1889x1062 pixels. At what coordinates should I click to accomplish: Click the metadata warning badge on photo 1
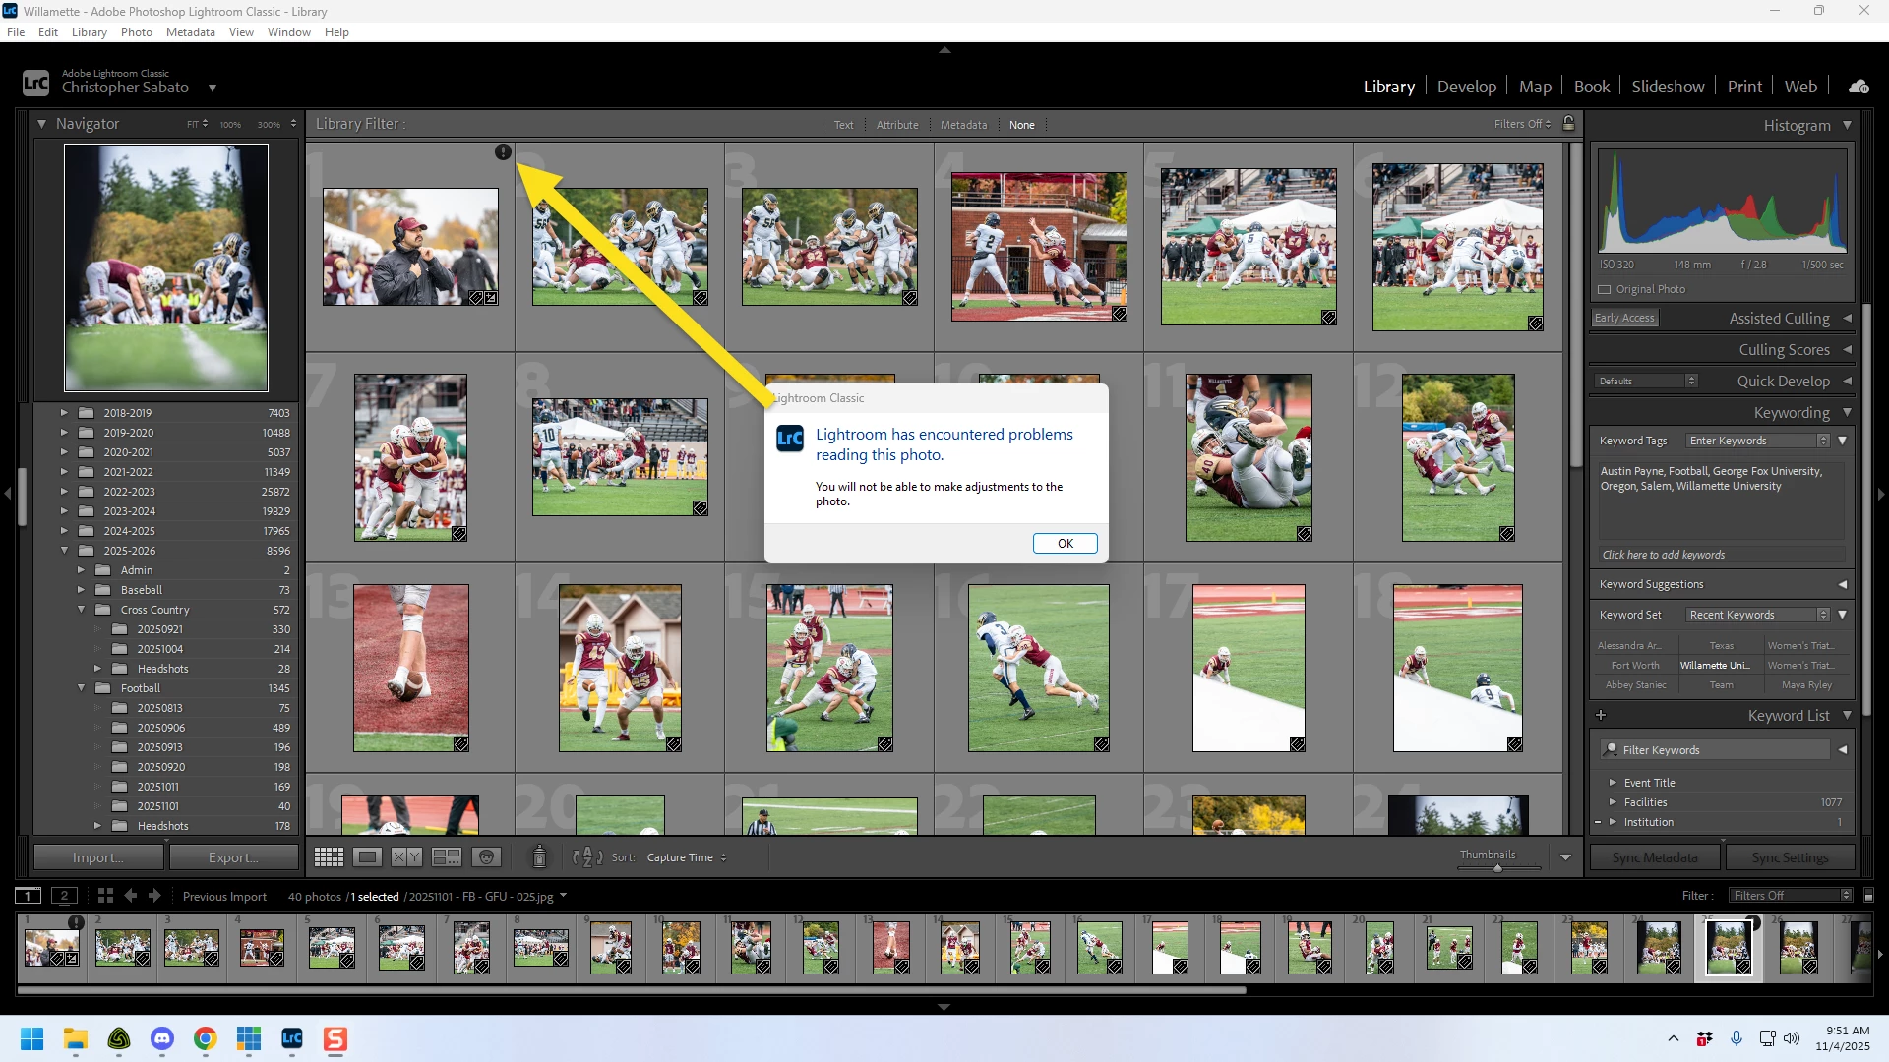click(503, 151)
